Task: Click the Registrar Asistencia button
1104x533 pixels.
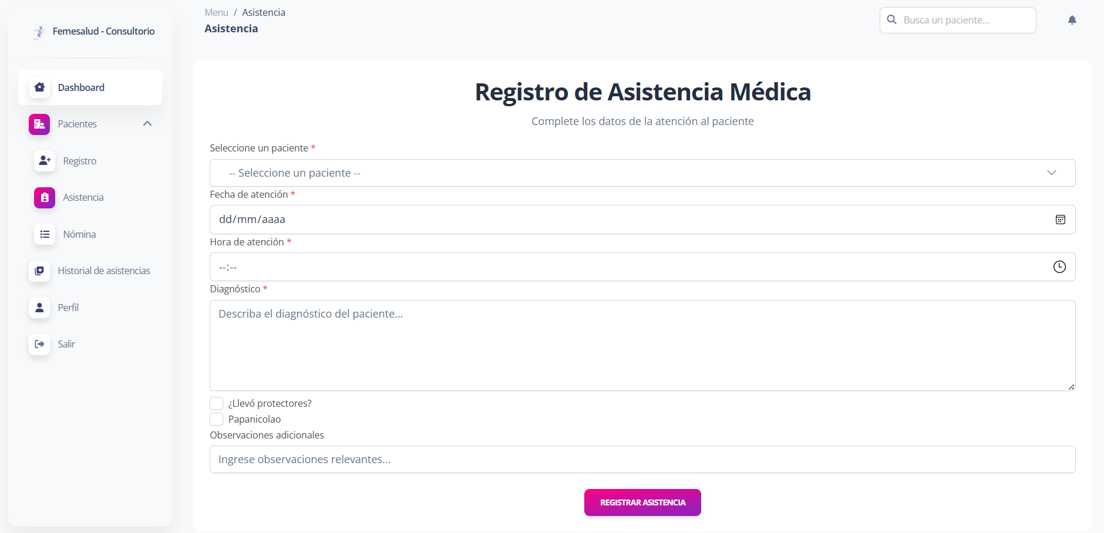Action: (642, 502)
